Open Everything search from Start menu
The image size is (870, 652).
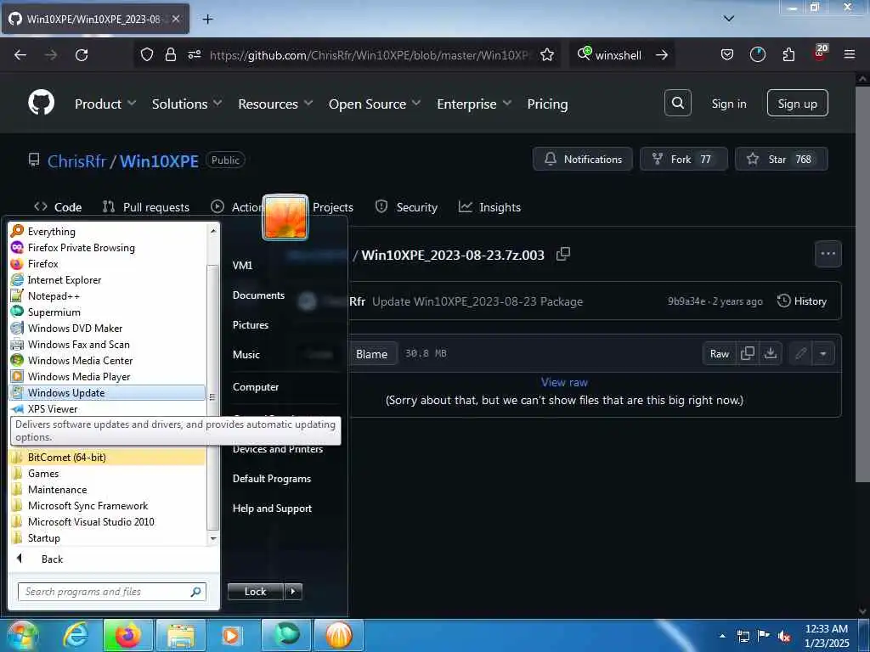pos(51,231)
